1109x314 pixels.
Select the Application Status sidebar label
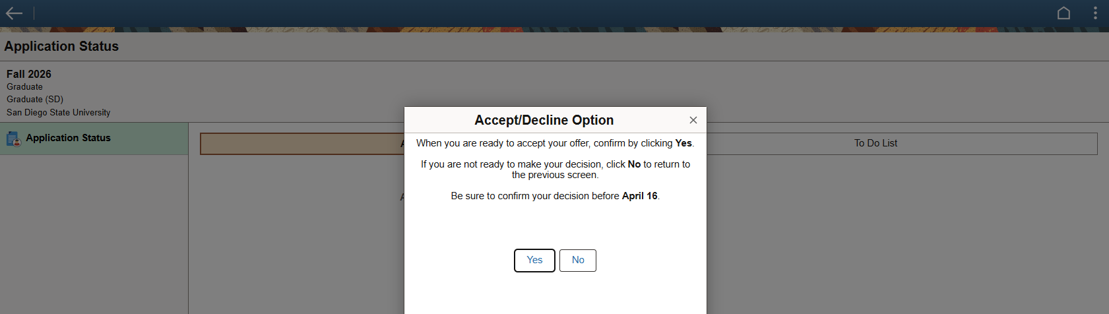pyautogui.click(x=68, y=138)
